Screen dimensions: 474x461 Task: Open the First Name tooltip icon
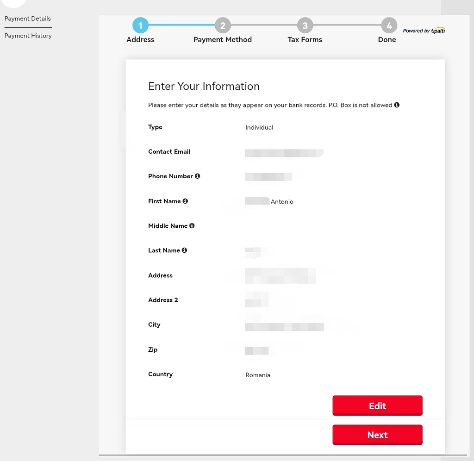click(185, 201)
